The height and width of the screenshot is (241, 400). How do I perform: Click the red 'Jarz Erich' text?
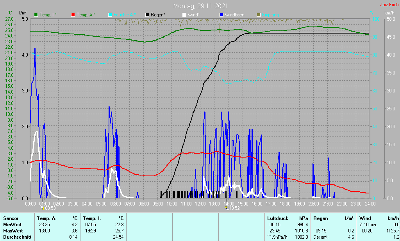tap(389, 5)
